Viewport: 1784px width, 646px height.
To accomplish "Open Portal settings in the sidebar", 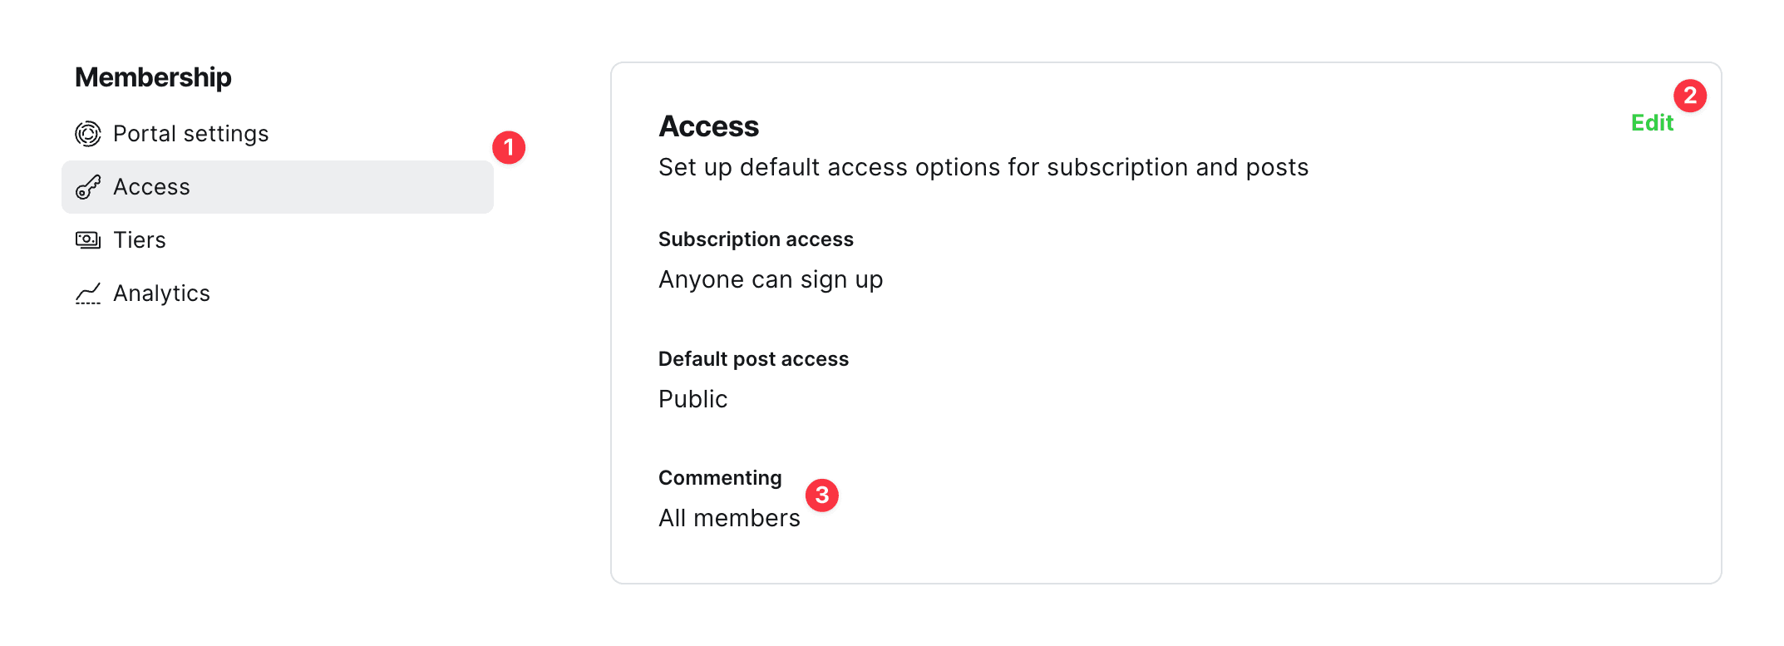I will pos(190,134).
